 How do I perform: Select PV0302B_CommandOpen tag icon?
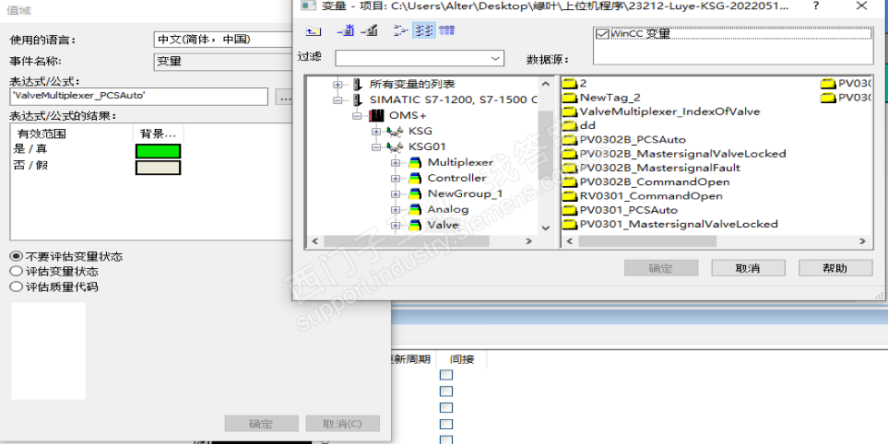pos(570,182)
